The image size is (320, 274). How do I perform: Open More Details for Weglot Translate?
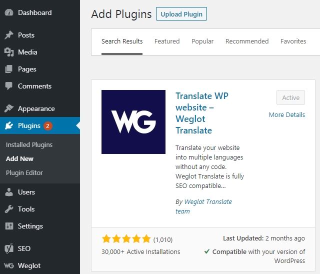point(286,115)
